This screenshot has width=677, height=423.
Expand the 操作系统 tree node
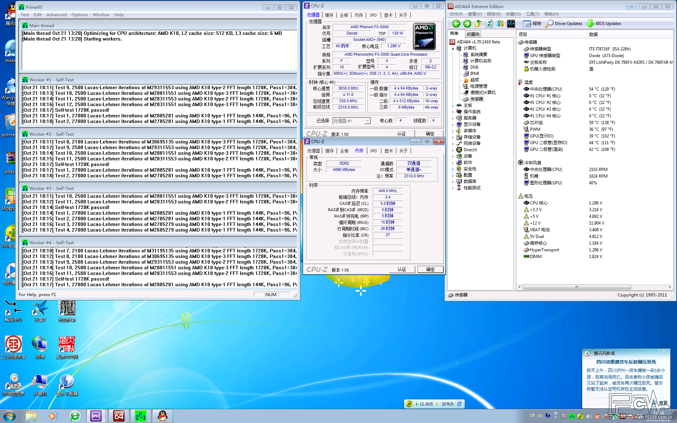coord(453,112)
